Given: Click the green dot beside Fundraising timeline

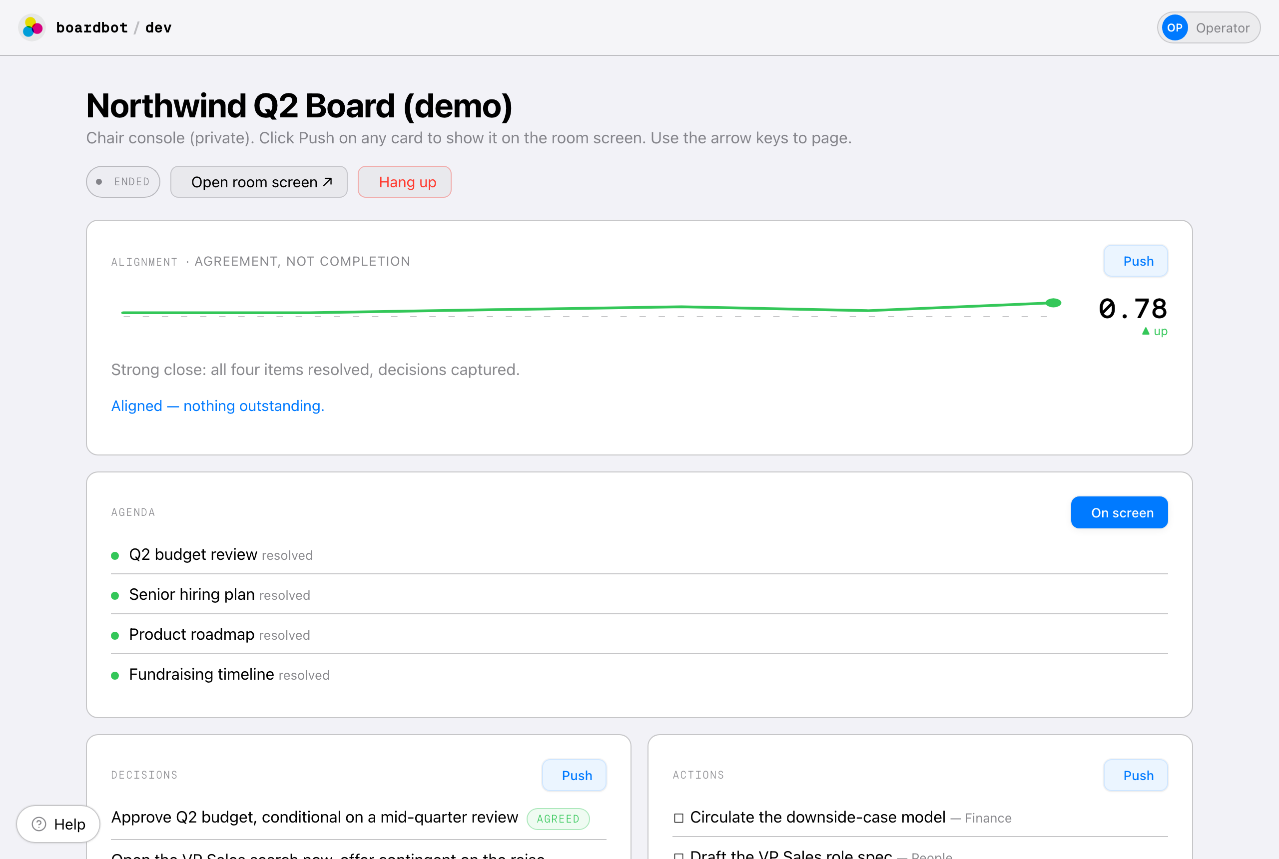Looking at the screenshot, I should pos(115,676).
